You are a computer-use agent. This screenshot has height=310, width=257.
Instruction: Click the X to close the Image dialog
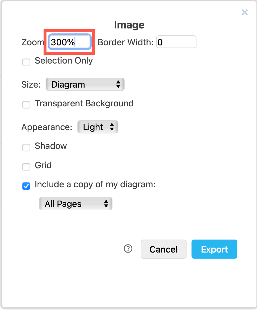pyautogui.click(x=245, y=12)
